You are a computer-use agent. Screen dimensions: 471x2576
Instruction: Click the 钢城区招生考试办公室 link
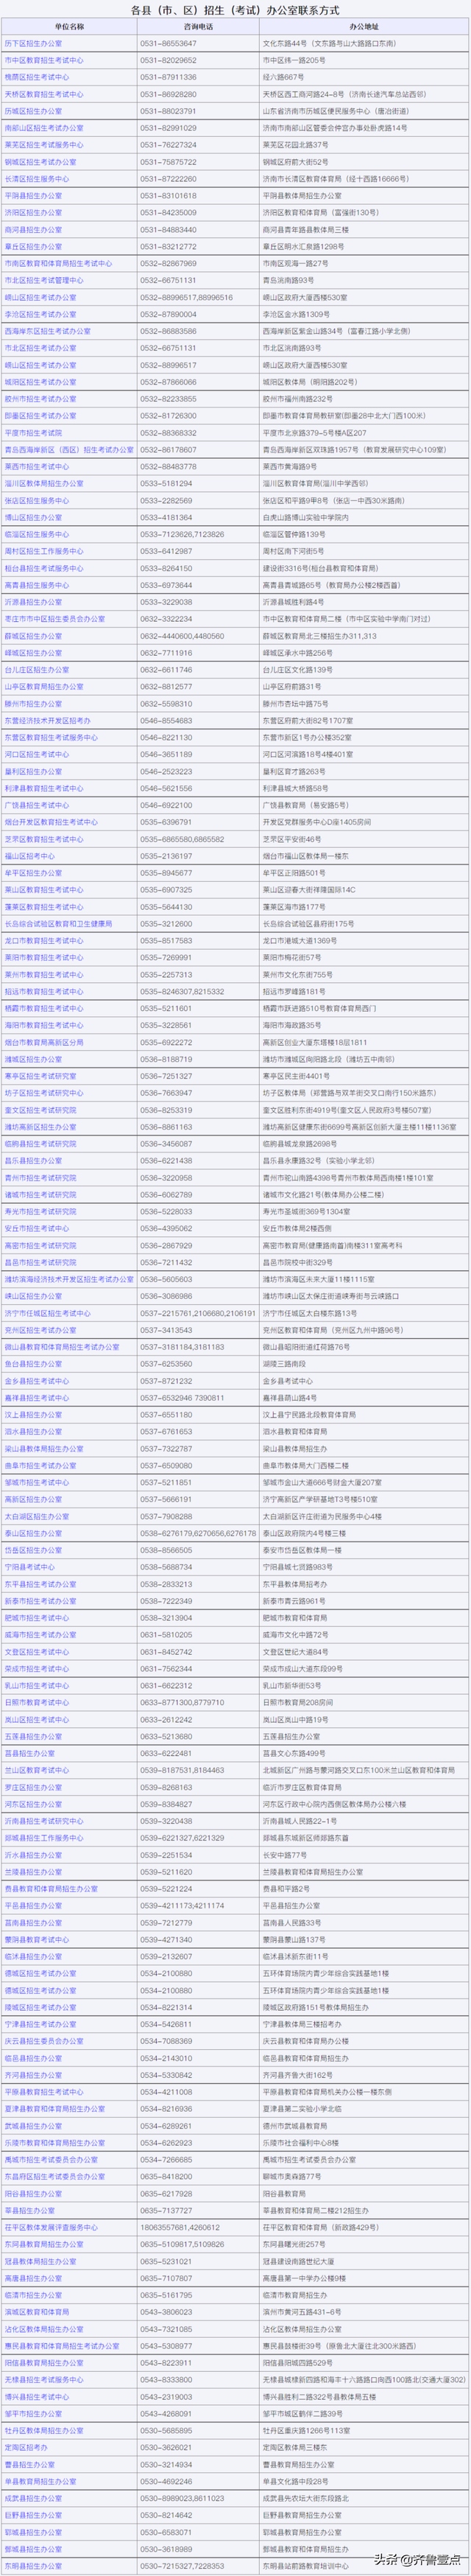[41, 162]
